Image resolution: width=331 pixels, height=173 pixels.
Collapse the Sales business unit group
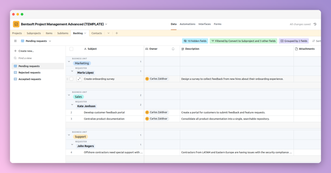tap(69, 95)
